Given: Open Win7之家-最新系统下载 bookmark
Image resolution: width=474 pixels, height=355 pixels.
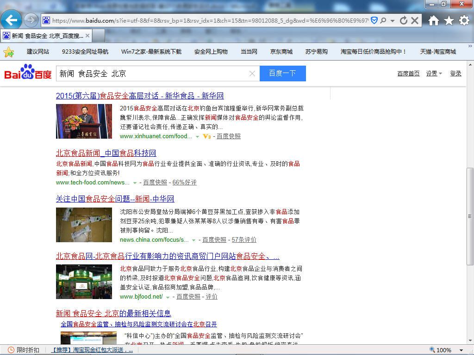Looking at the screenshot, I should pos(151,52).
